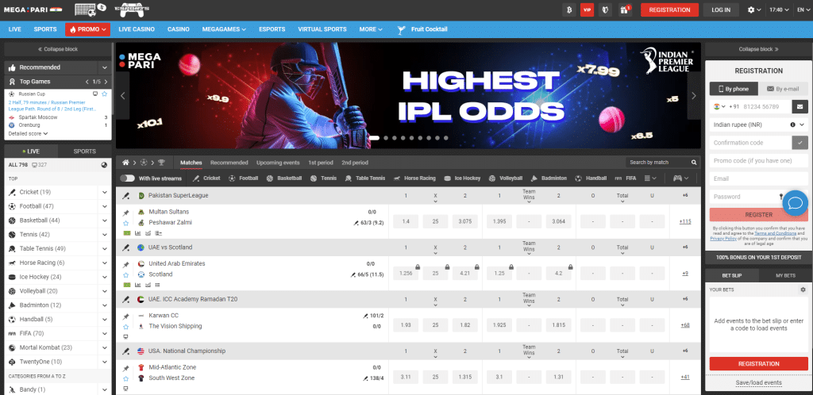The image size is (813, 395).
Task: Select Badminton in filter bar
Action: (x=548, y=178)
